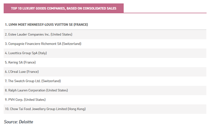The image size is (209, 127).
Task: Click (Switzerland) next to Swatch Group
Action: [51, 81]
